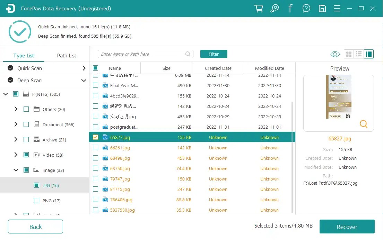Screen dimensions: 383x240
Task: Click the Back button
Action: click(35, 227)
